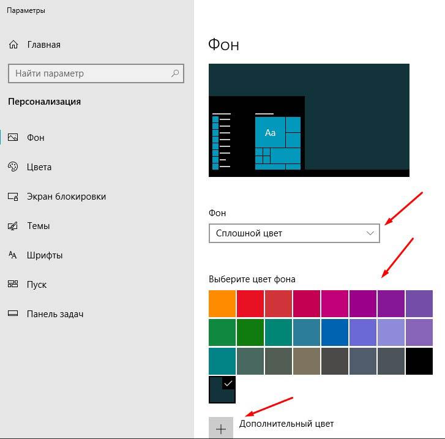Choose the last swatch in second row
This screenshot has height=439, width=445.
tap(419, 332)
